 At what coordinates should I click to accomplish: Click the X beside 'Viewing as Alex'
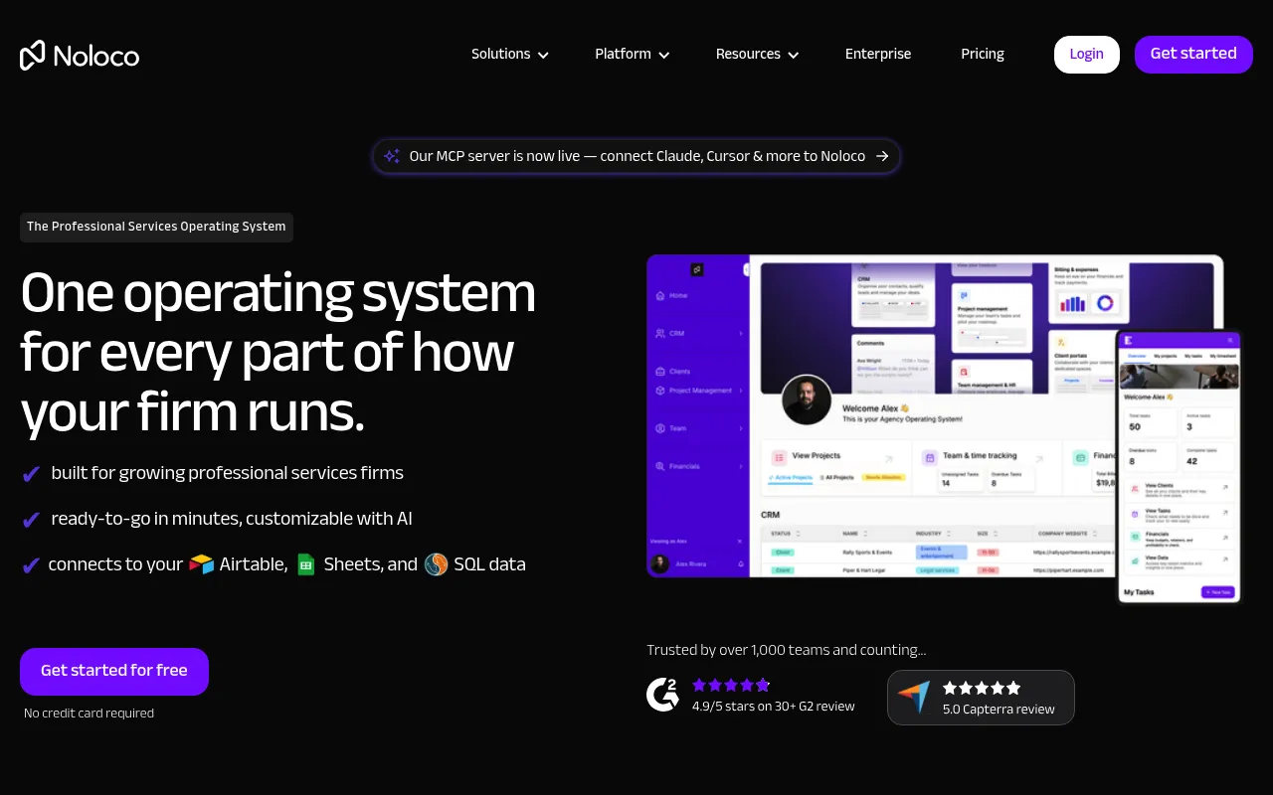740,542
